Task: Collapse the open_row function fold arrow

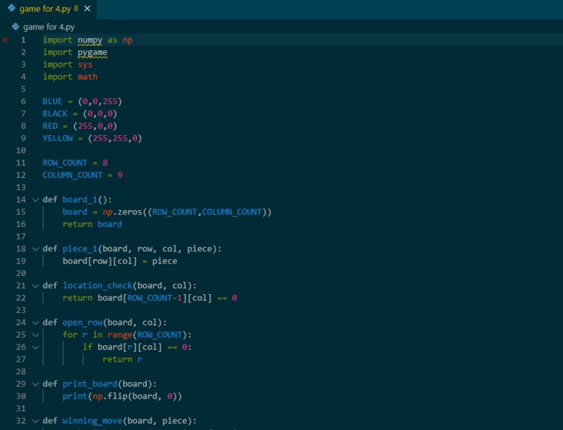Action: pyautogui.click(x=35, y=323)
